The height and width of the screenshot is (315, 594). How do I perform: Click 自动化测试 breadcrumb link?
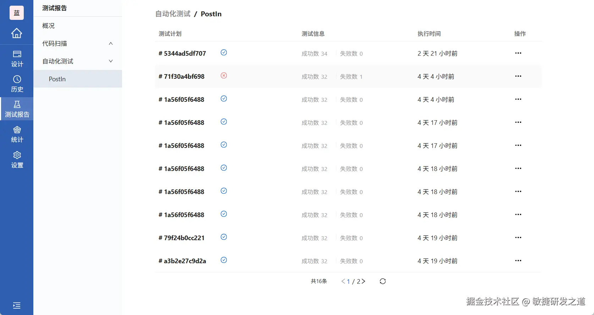point(173,14)
